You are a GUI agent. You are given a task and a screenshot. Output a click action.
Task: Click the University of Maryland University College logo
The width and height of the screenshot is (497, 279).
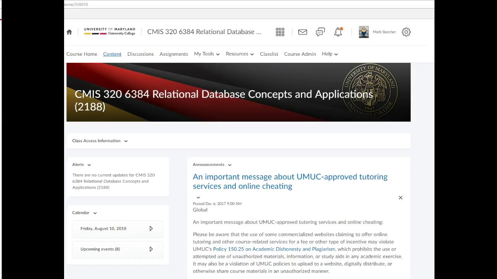(x=109, y=32)
